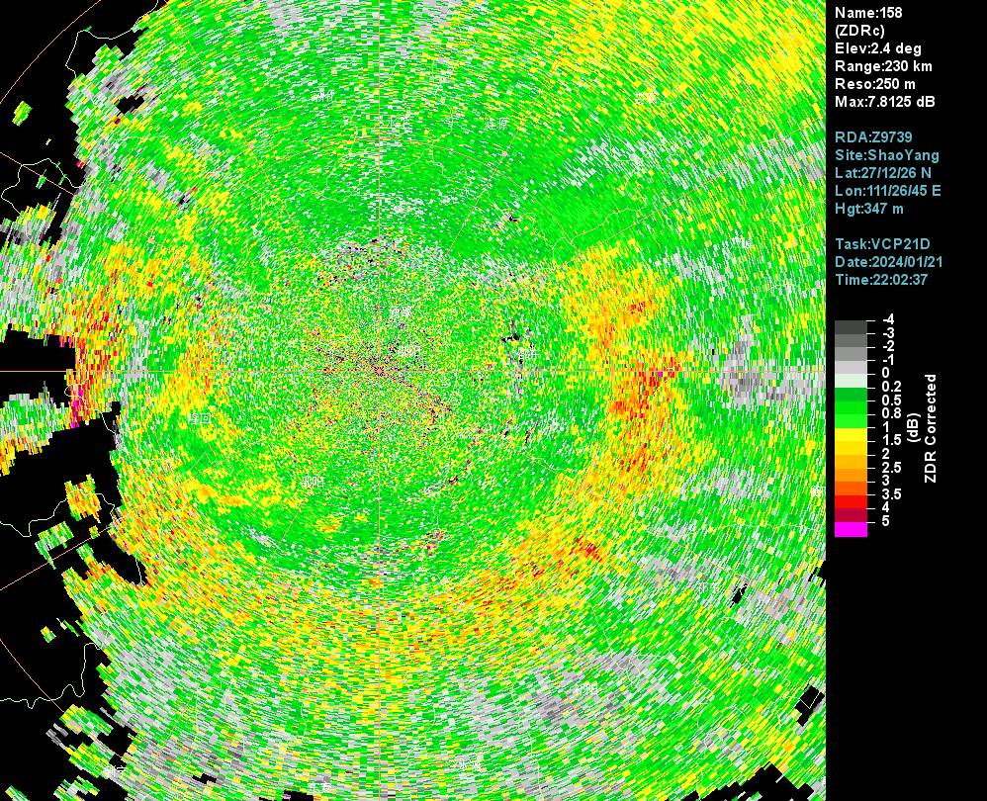Click the 5 value on color scale
The height and width of the screenshot is (801, 987).
point(885,520)
